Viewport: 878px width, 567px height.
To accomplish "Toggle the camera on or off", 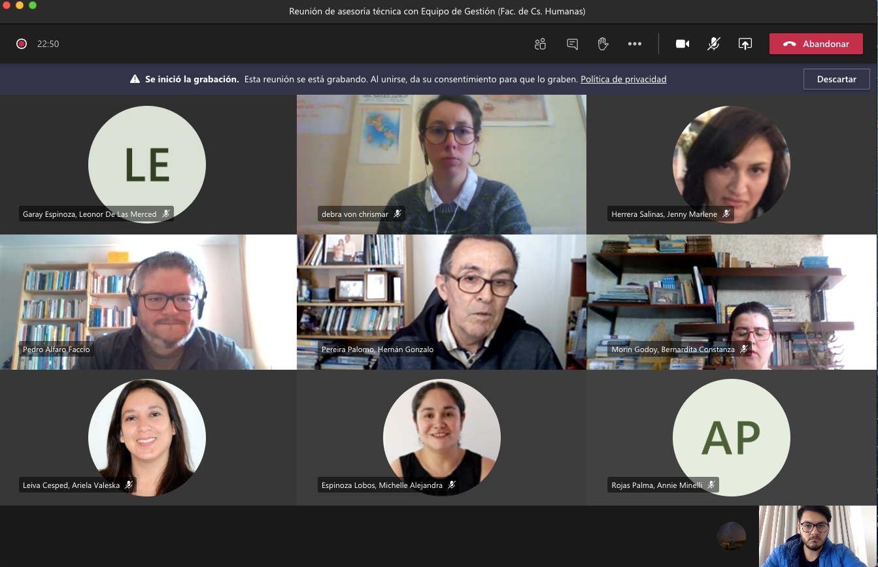I will [683, 44].
